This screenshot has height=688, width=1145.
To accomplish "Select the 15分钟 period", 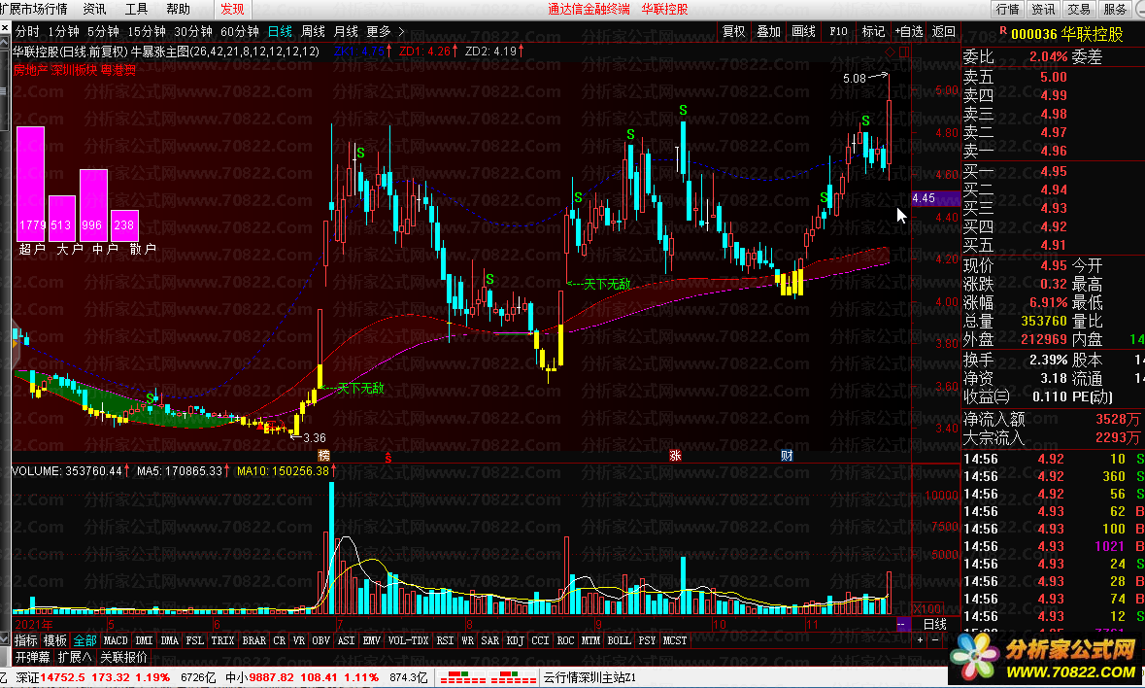I will pyautogui.click(x=146, y=31).
